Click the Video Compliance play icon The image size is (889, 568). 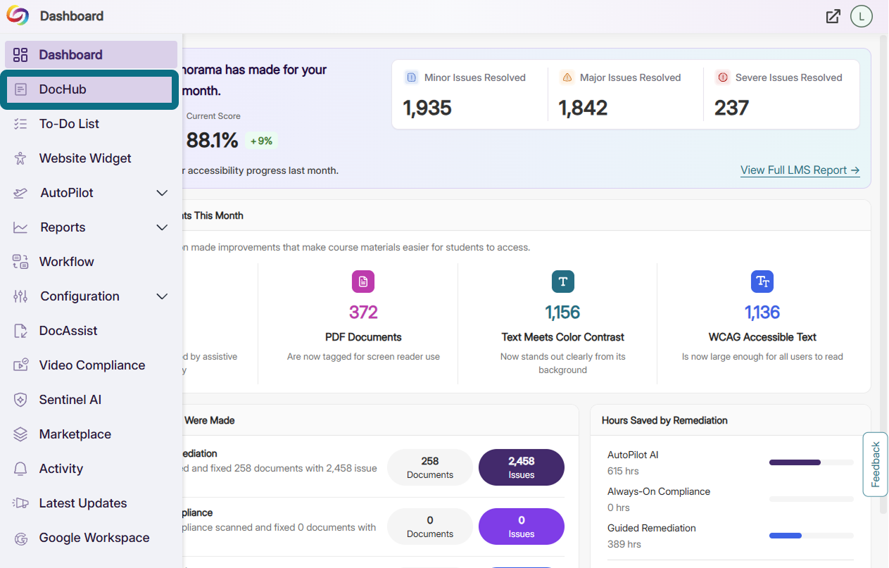point(20,365)
